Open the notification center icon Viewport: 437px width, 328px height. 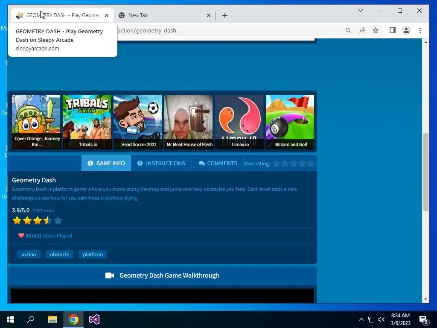point(424,319)
